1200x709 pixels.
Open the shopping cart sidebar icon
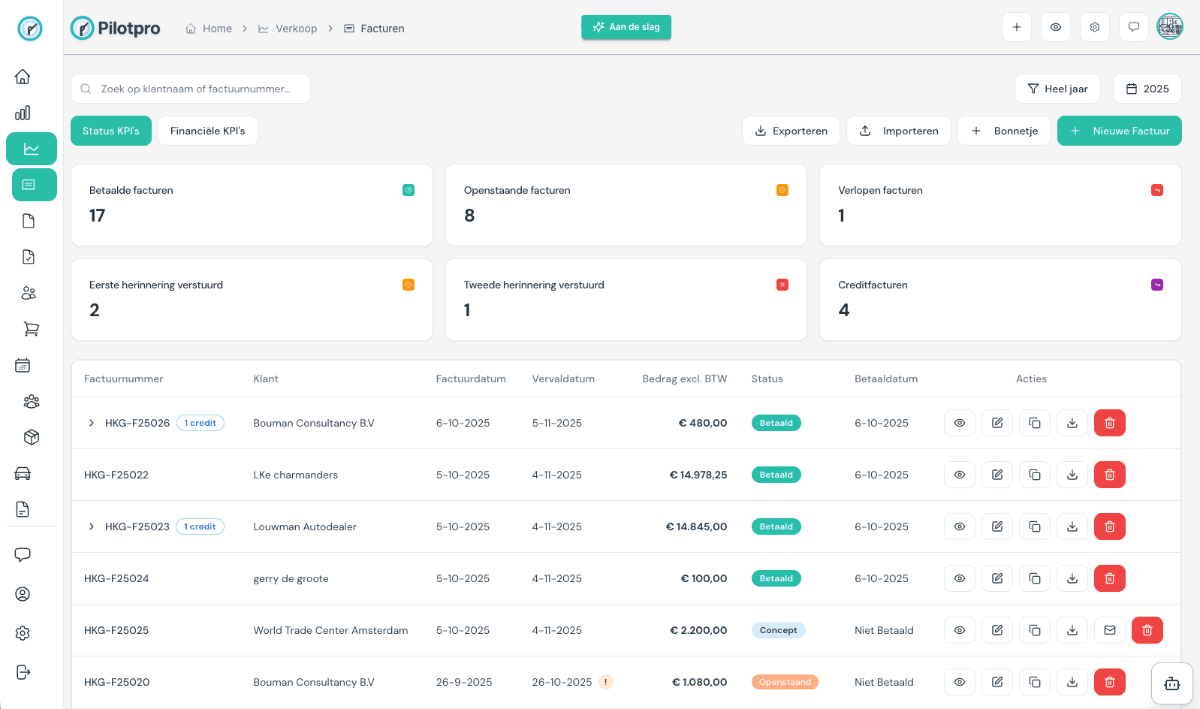coord(31,329)
